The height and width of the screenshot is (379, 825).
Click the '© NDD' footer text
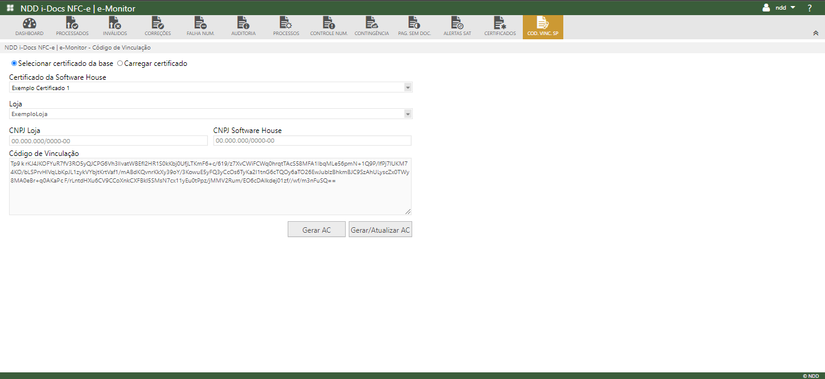pos(811,375)
